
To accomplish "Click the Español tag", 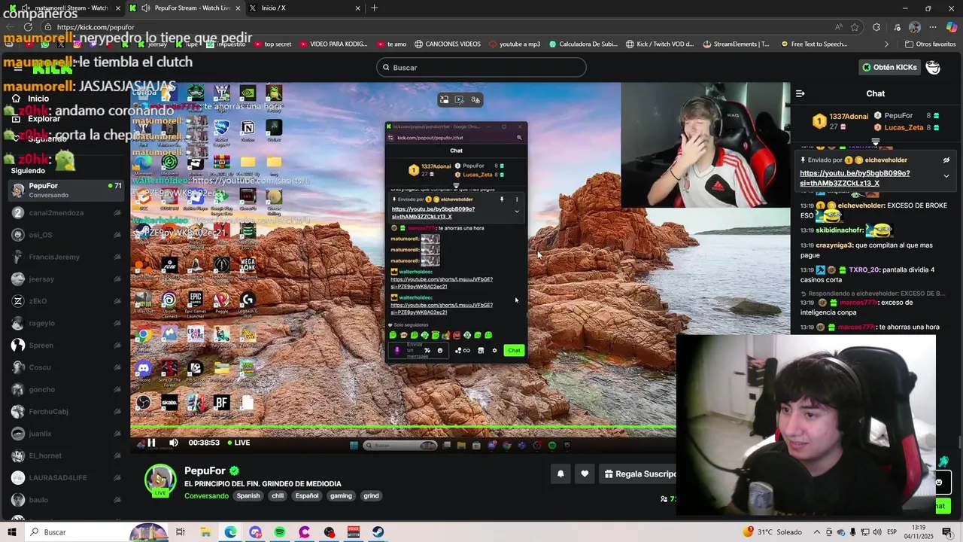I will 307,496.
